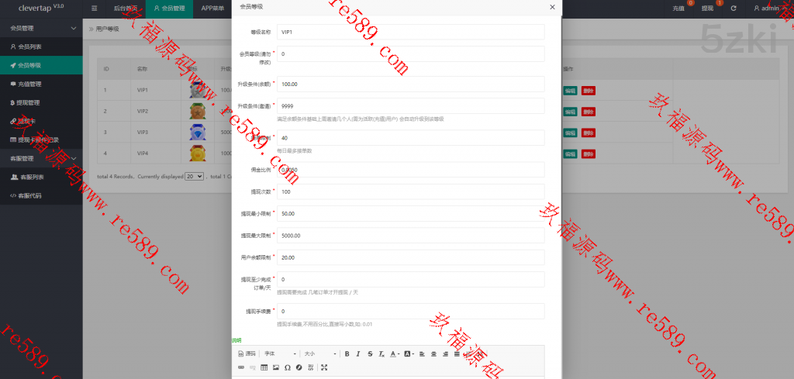This screenshot has width=794, height=379.
Task: Click the VIP2 bronze medal thumbnail
Action: [197, 112]
